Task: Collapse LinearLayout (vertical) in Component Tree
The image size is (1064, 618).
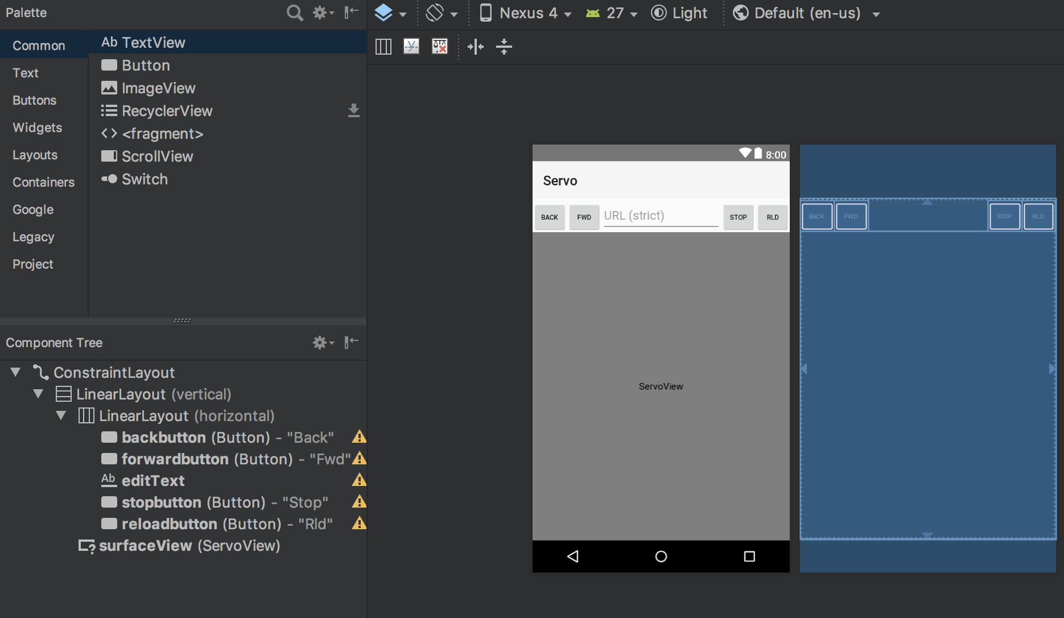Action: point(38,394)
